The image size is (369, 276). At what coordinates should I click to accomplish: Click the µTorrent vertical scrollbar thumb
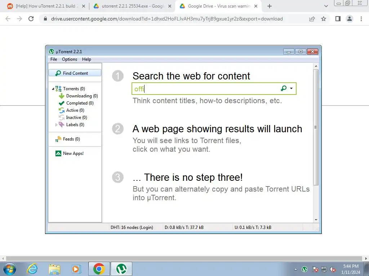point(316,127)
